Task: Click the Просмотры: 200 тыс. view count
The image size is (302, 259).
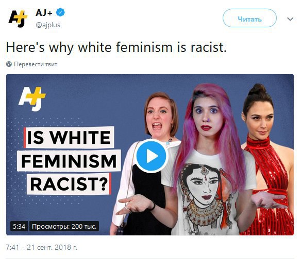Action: point(64,226)
